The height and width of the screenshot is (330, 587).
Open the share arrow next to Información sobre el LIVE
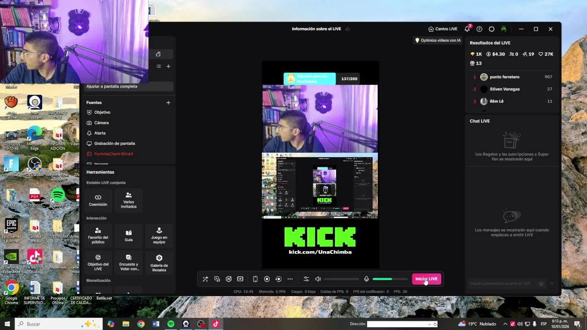(x=348, y=29)
